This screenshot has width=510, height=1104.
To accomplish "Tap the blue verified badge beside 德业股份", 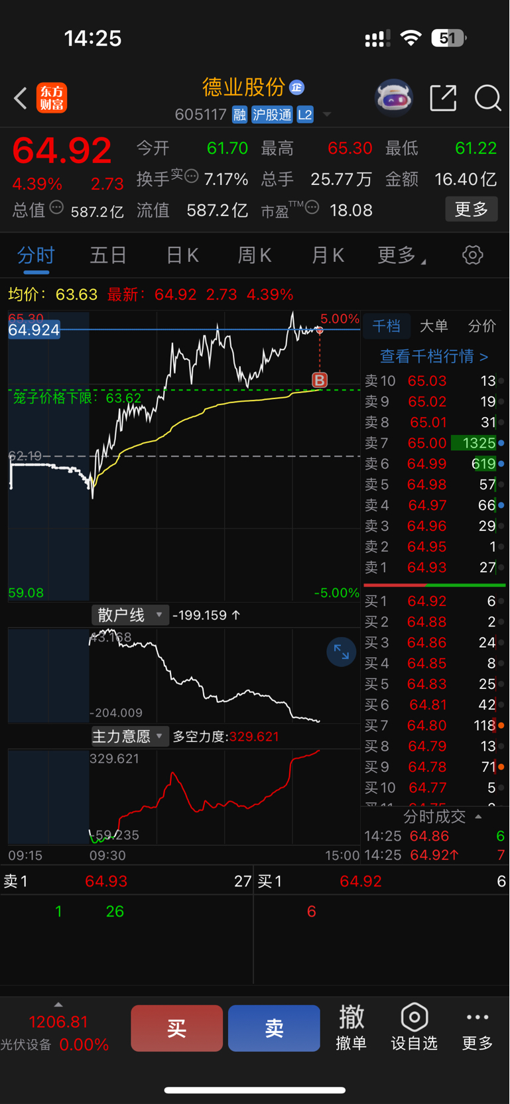I will 296,87.
